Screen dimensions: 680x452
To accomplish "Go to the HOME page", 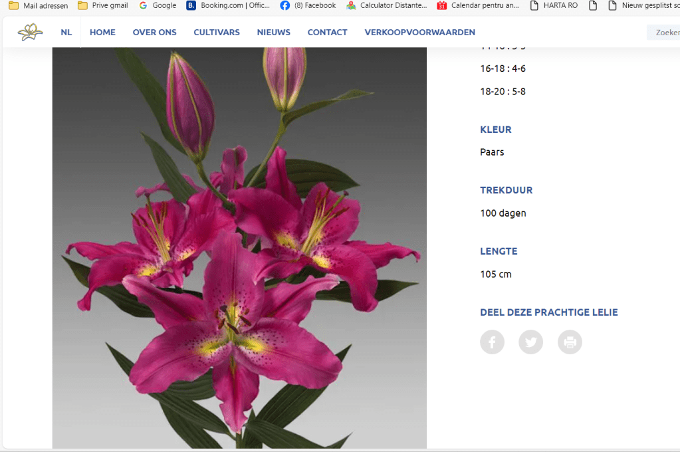I will (102, 32).
